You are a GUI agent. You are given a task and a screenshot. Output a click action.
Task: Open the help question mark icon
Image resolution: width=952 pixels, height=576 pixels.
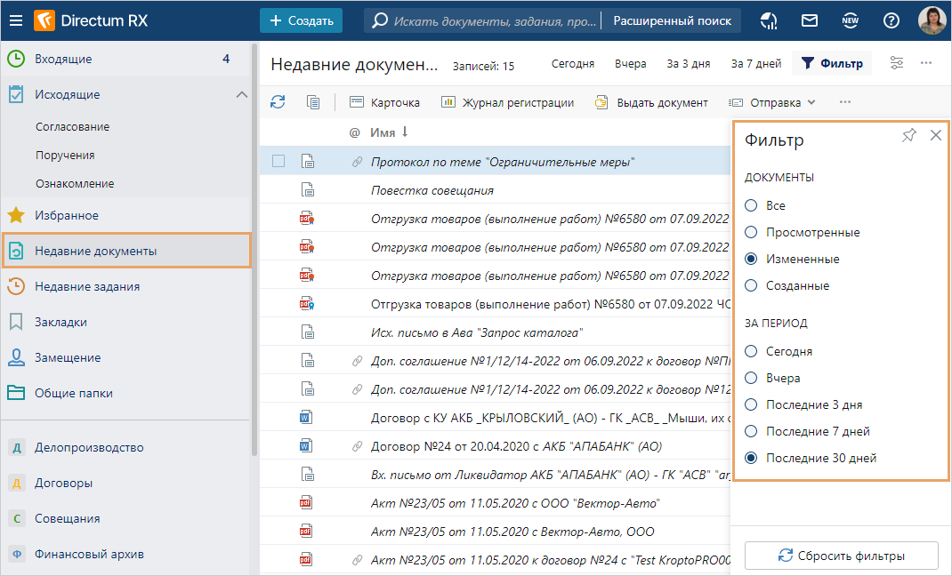click(x=891, y=20)
